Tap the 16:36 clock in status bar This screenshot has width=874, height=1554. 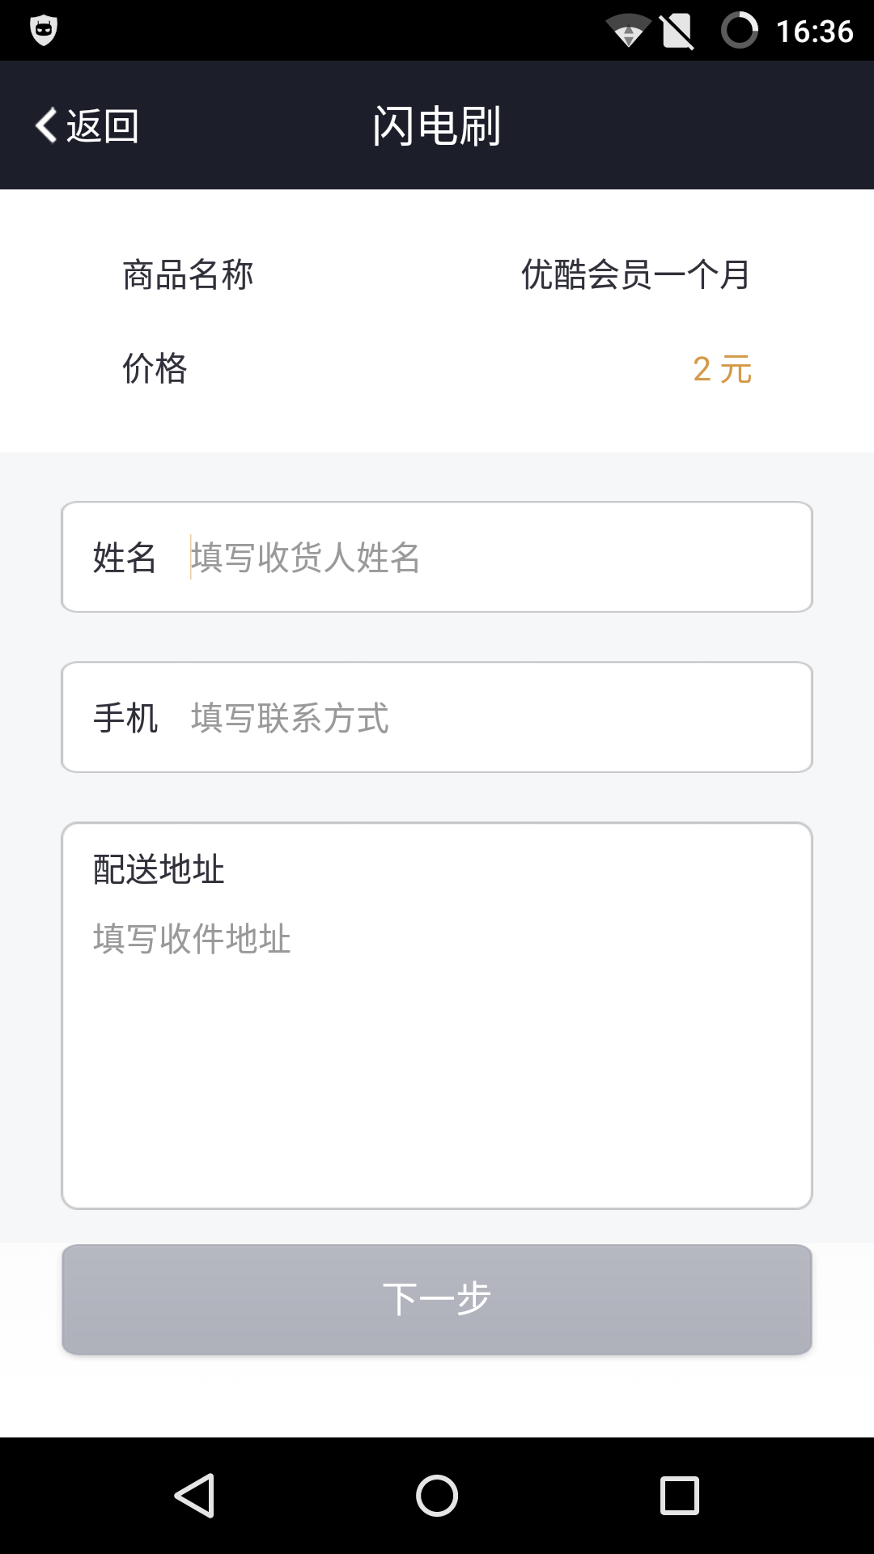(814, 32)
